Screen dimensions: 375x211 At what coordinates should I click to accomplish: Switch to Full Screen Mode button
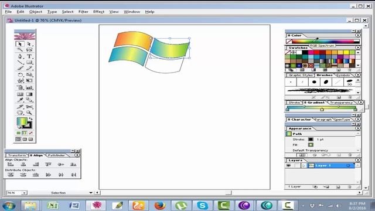tap(30, 139)
